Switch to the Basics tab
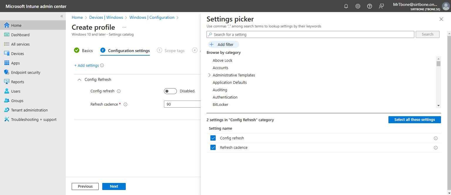 87,50
